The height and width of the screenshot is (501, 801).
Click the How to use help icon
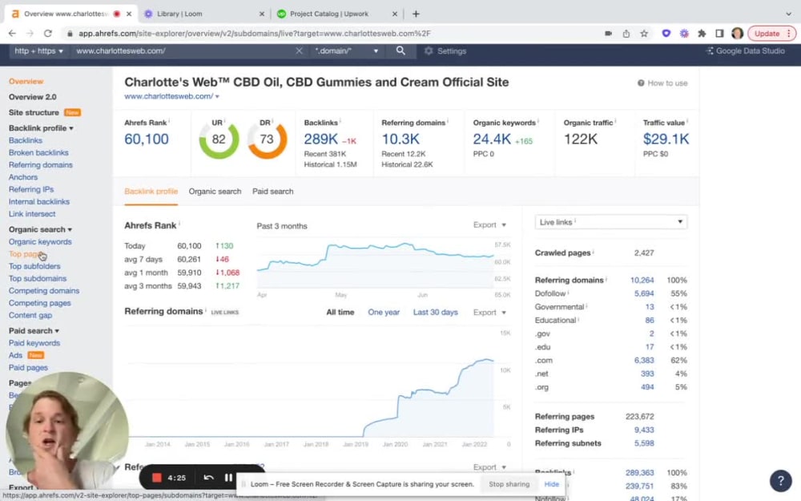(x=641, y=83)
